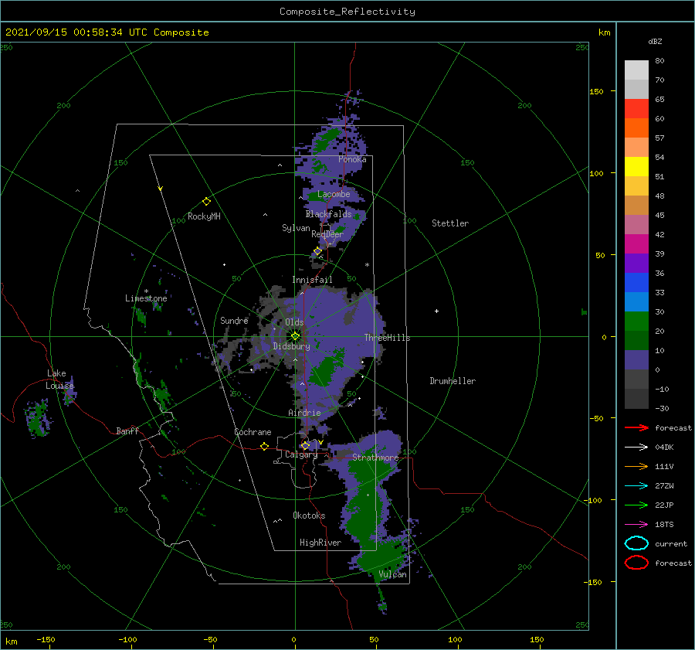Viewport: 695px width, 650px height.
Task: Click the Vulcan label
Action: 392,574
